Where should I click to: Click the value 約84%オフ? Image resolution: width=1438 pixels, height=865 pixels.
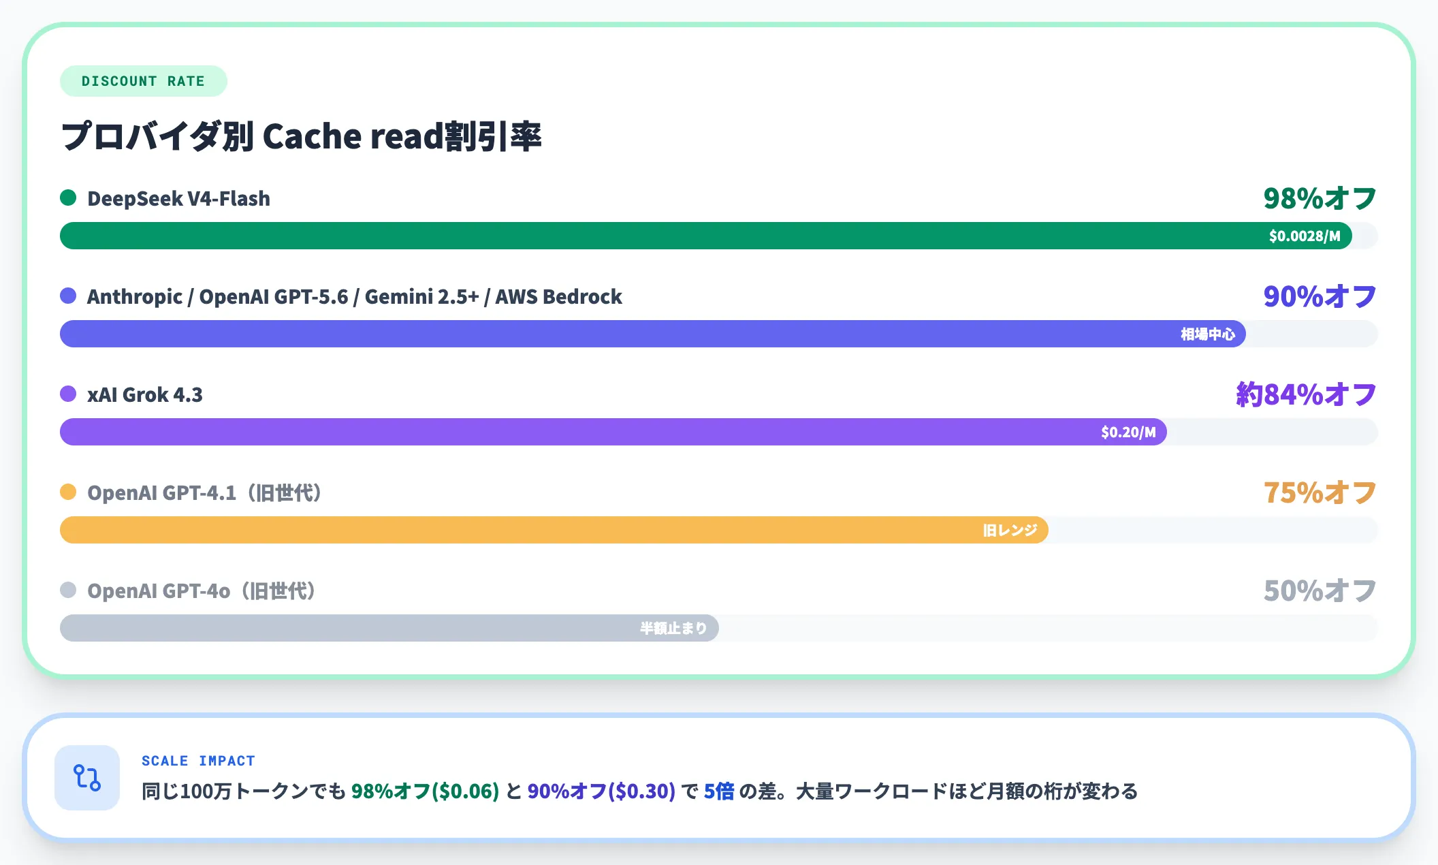1307,394
